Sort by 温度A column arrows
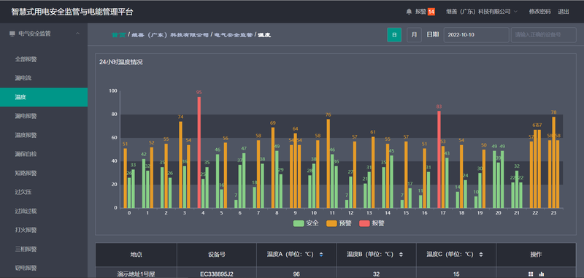The width and height of the screenshot is (584, 278). (321, 255)
